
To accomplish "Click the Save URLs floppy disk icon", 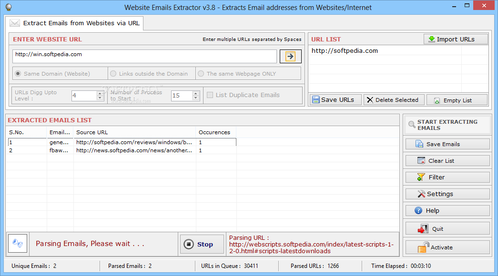I will point(315,99).
